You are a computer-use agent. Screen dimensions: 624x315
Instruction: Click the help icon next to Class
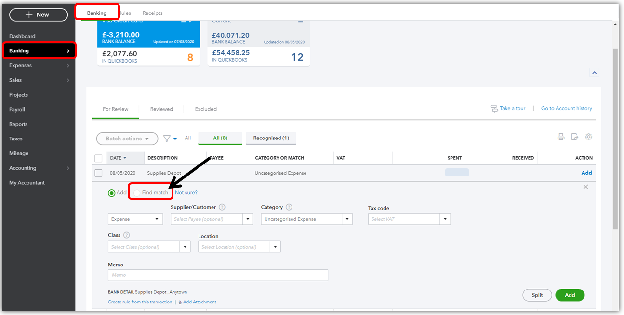tap(127, 235)
